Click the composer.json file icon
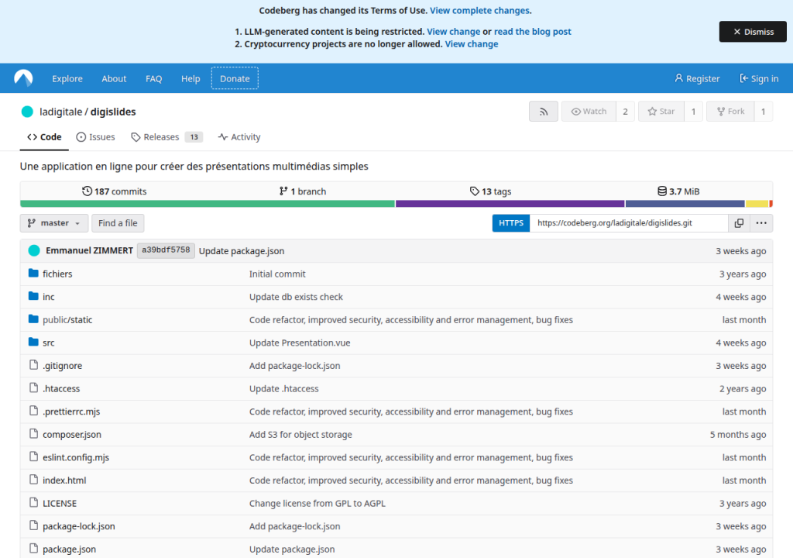The width and height of the screenshot is (793, 558). tap(33, 434)
